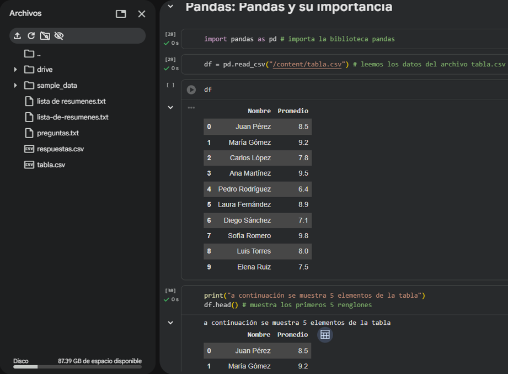The image size is (508, 374).
Task: Collapse the Pandas section heading chevron
Action: 170,7
